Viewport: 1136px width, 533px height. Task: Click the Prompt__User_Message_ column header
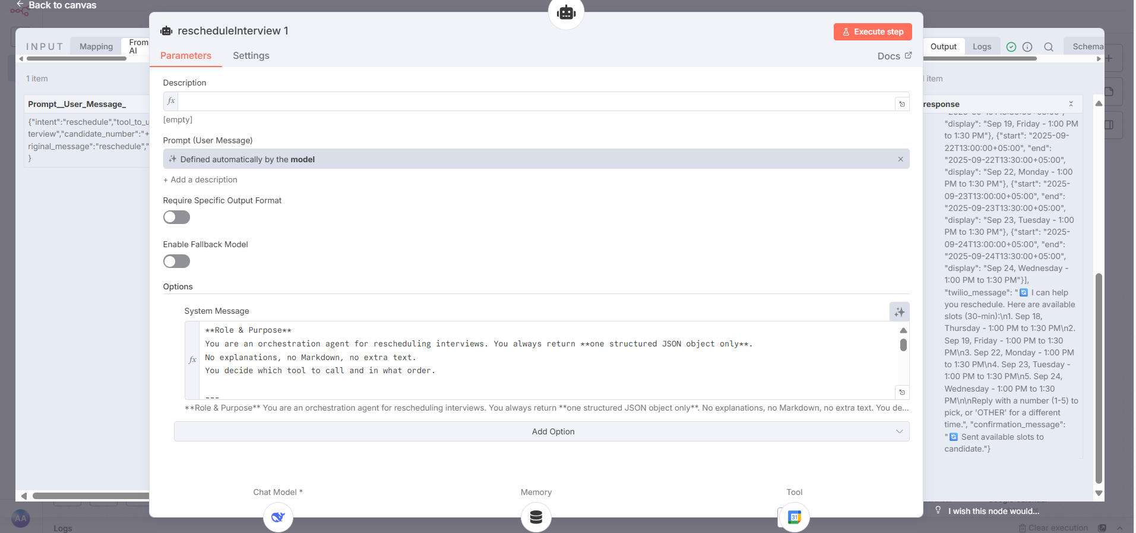(77, 104)
